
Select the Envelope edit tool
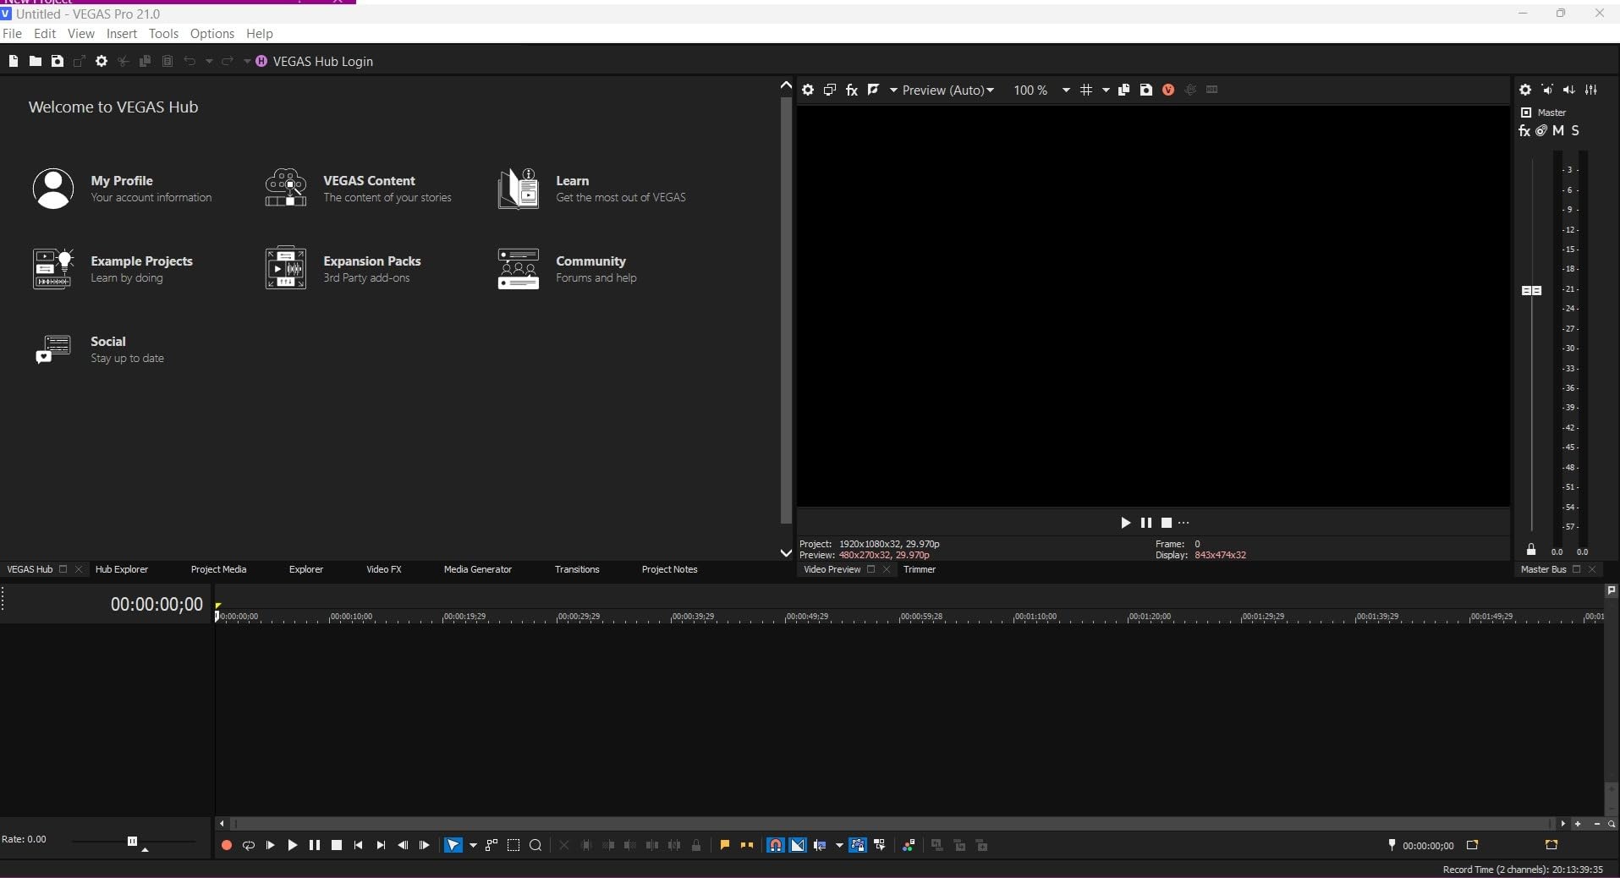[491, 845]
